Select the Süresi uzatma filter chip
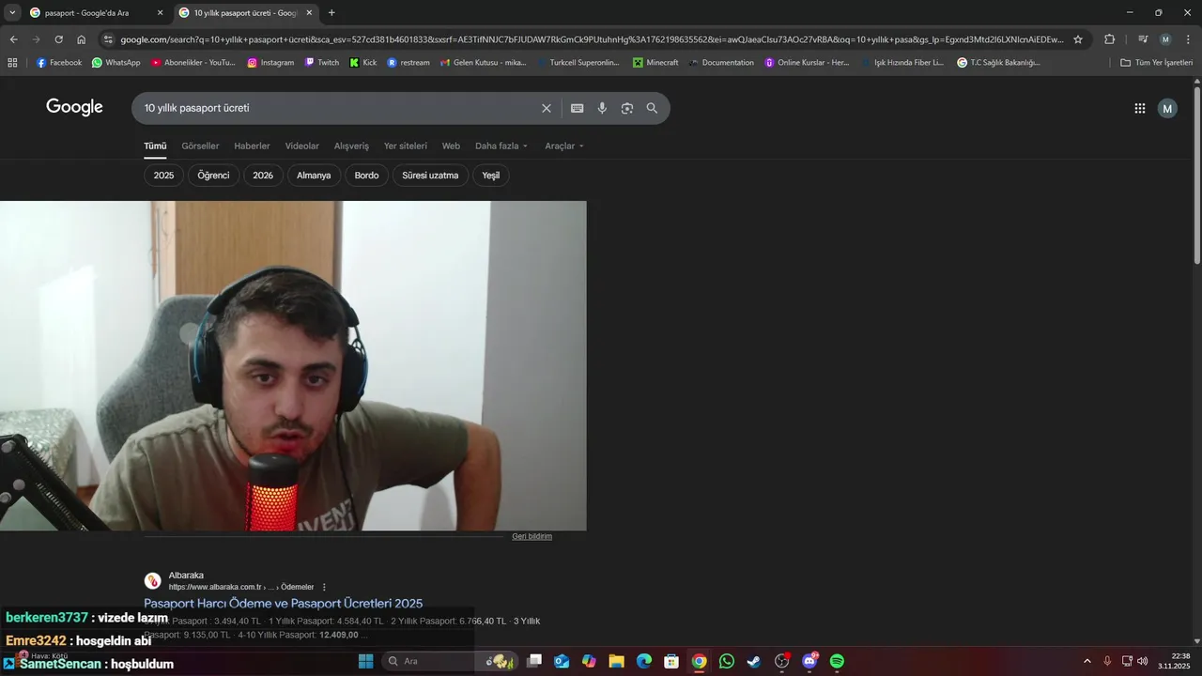 430,176
